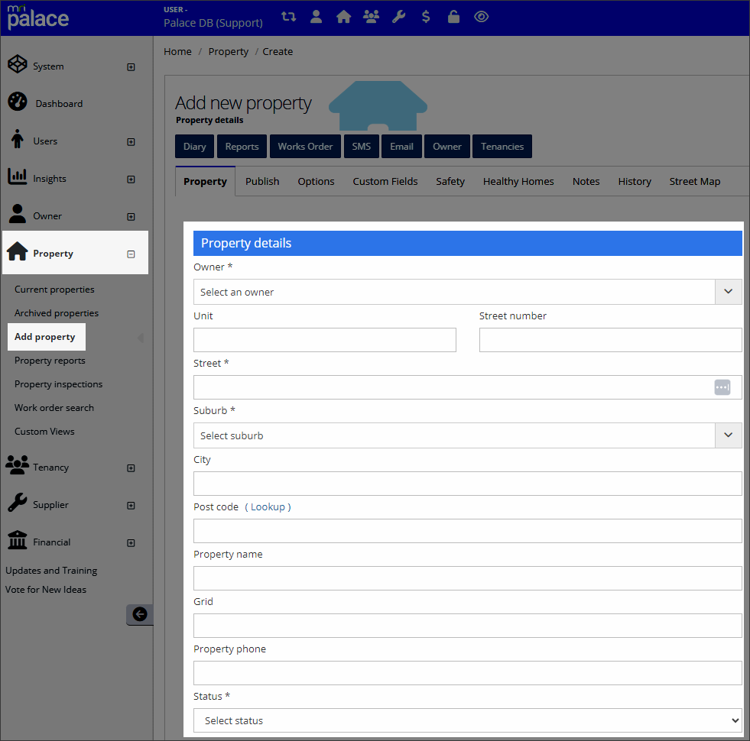750x741 pixels.
Task: Click the house icon in top header
Action: pyautogui.click(x=343, y=17)
